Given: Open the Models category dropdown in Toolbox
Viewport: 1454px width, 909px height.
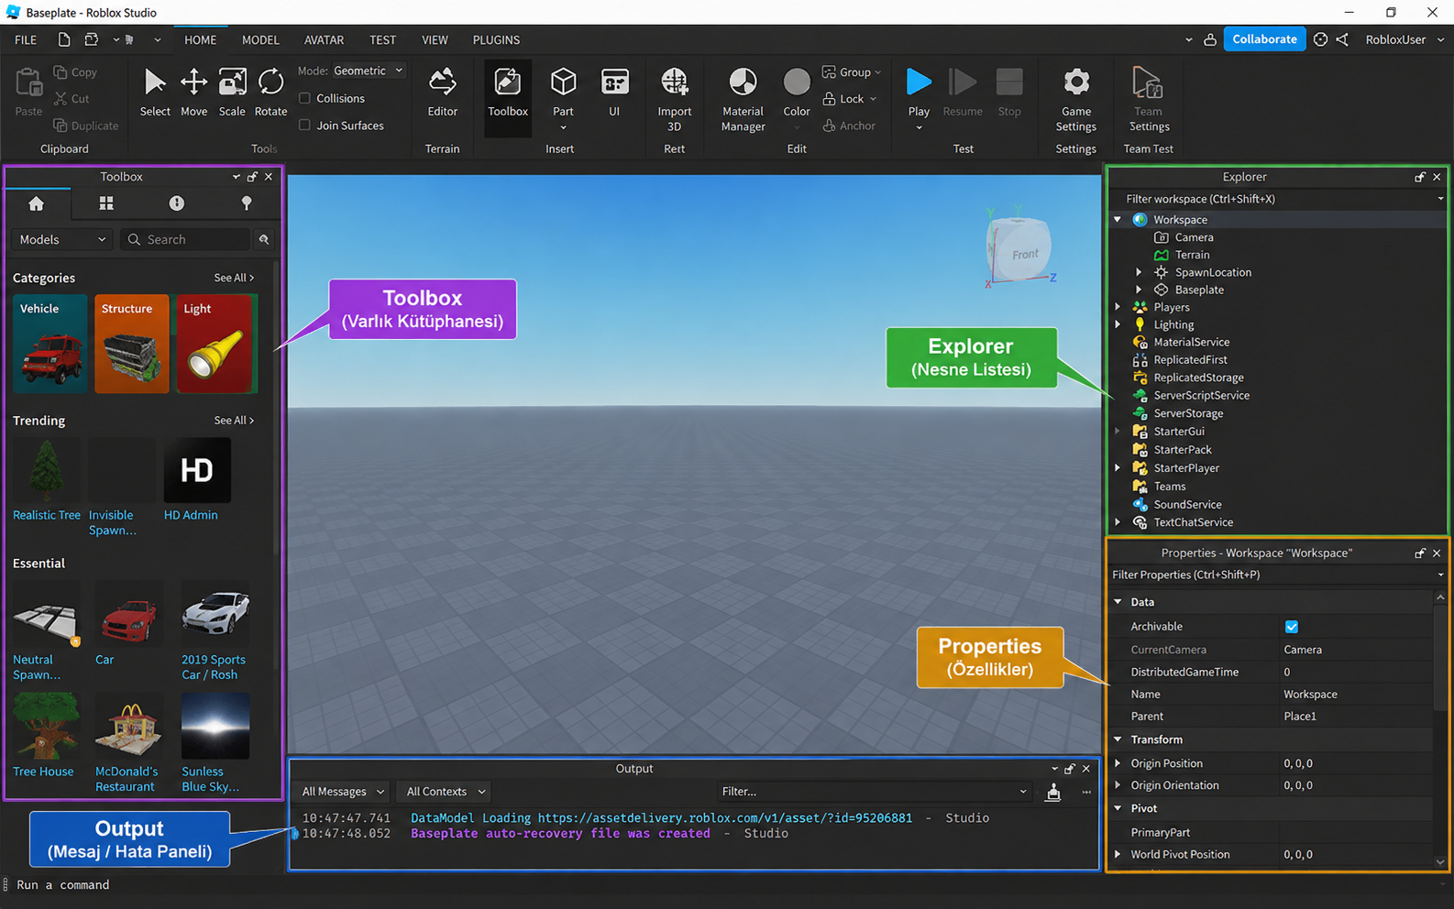Looking at the screenshot, I should click(x=62, y=239).
